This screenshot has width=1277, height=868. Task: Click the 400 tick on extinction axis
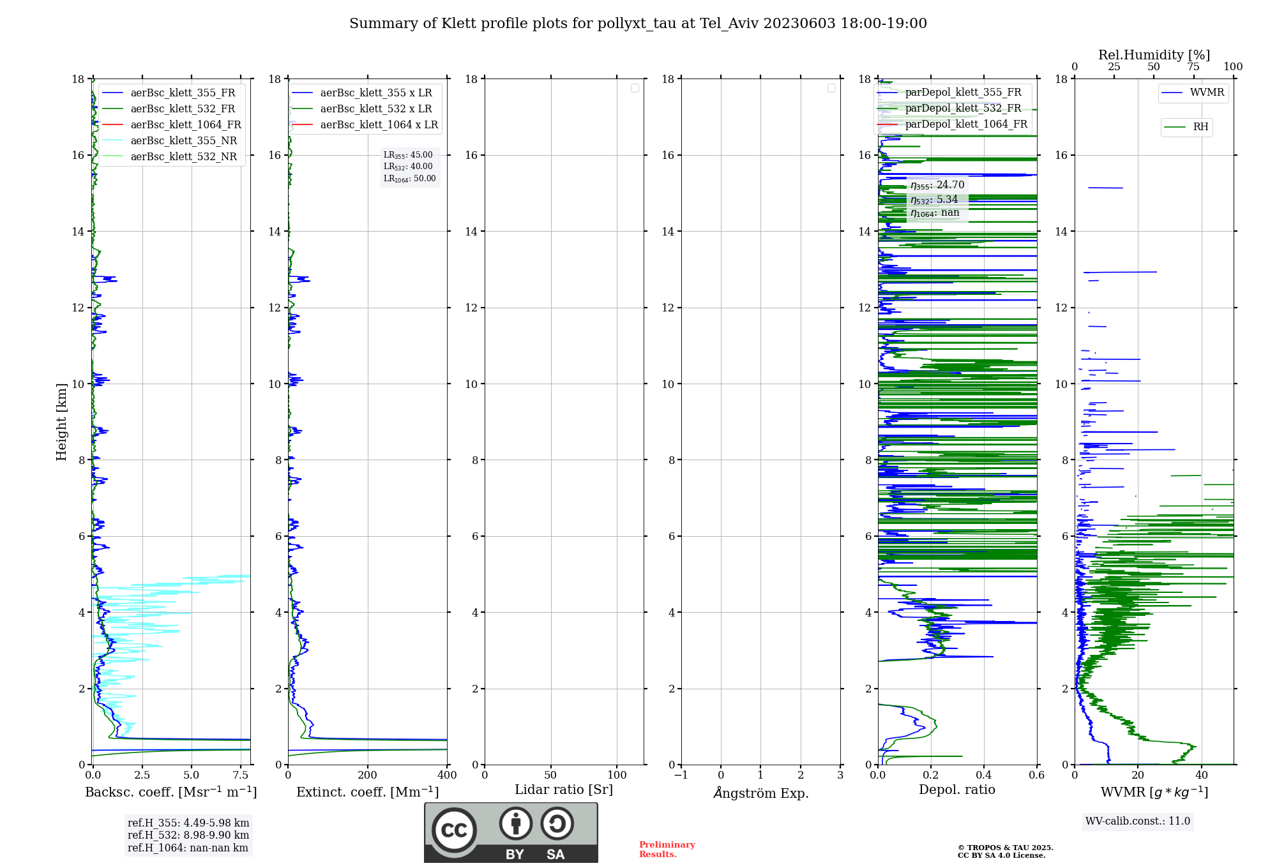click(x=448, y=775)
